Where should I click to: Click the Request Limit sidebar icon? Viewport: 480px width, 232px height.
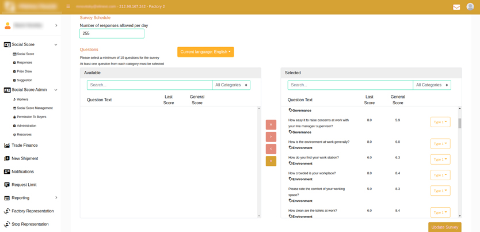[x=7, y=185]
